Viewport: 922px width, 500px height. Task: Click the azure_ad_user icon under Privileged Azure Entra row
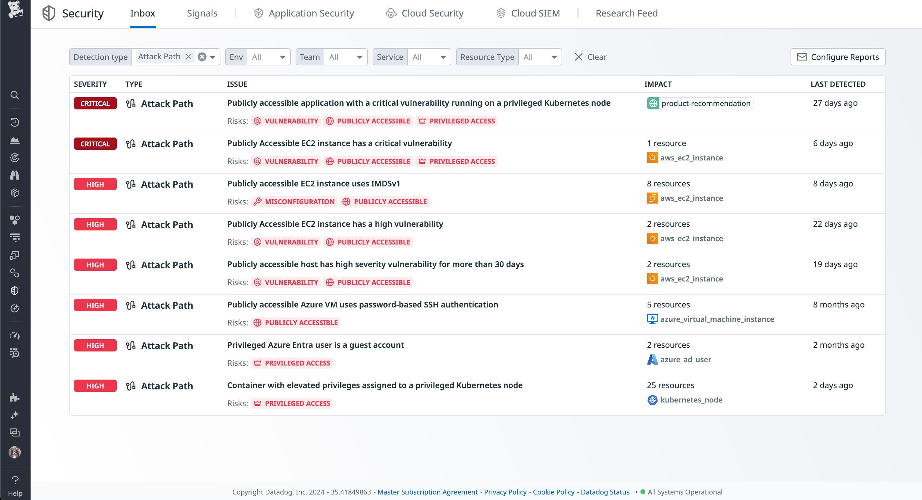pyautogui.click(x=652, y=359)
